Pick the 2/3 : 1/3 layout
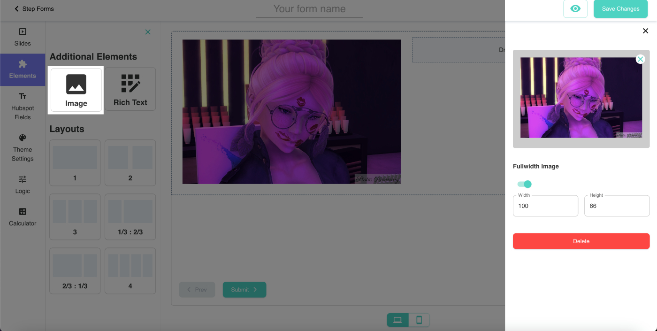 tap(75, 270)
